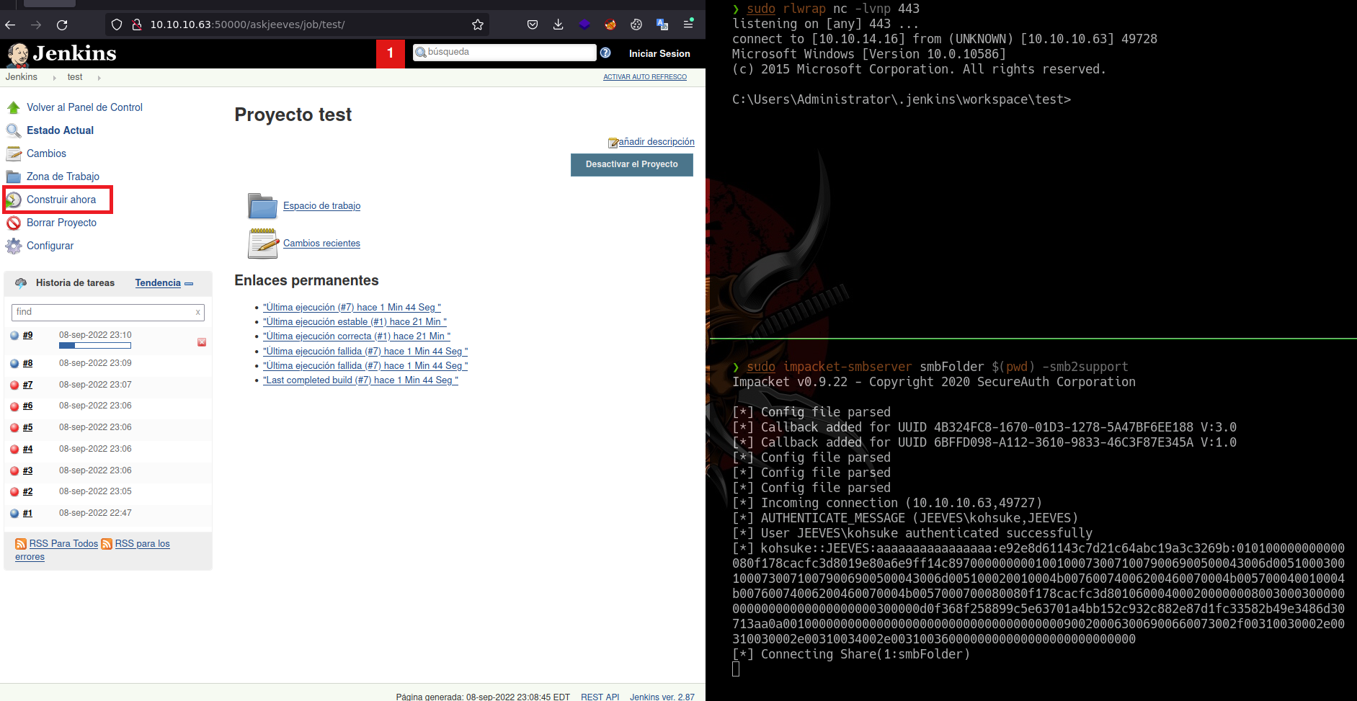Image resolution: width=1357 pixels, height=701 pixels.
Task: Click the browser URL address bar
Action: 295,24
